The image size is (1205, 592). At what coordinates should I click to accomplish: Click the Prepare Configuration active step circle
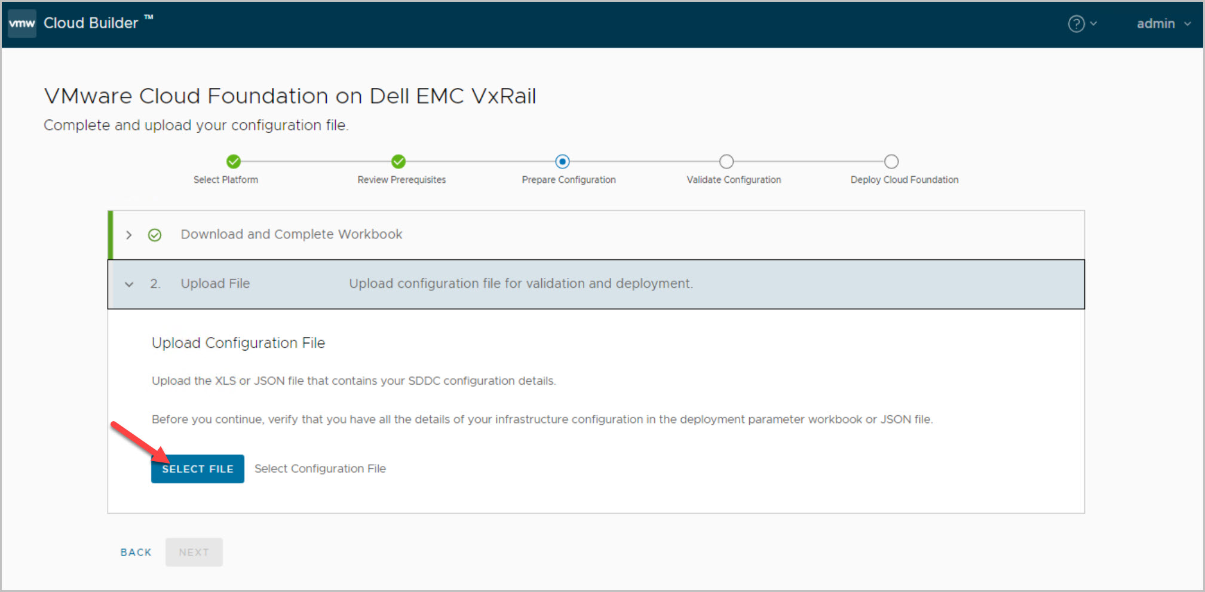pyautogui.click(x=562, y=161)
